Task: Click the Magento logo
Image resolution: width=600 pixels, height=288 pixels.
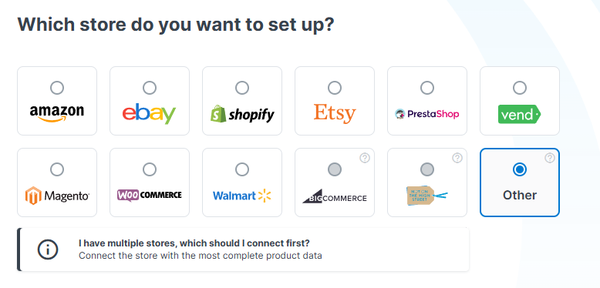Action: pos(57,196)
